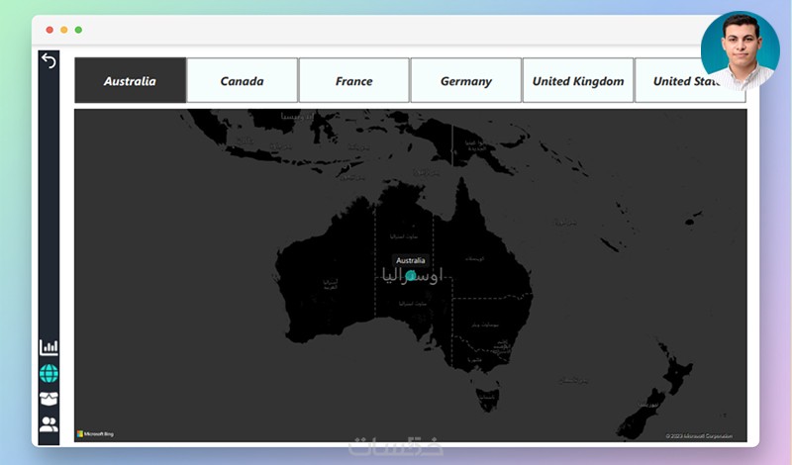Click the green maximize window button
This screenshot has width=792, height=465.
click(x=78, y=30)
